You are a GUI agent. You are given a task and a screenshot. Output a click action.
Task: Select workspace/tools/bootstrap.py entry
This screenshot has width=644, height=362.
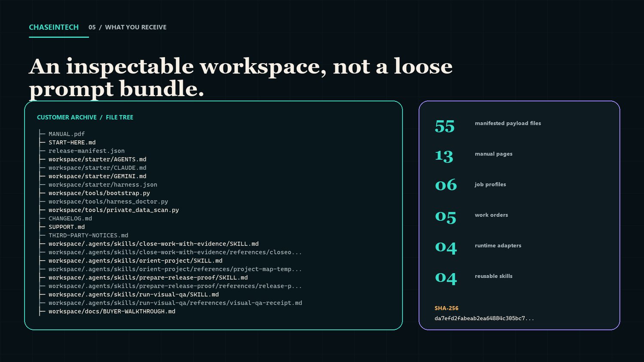point(99,193)
